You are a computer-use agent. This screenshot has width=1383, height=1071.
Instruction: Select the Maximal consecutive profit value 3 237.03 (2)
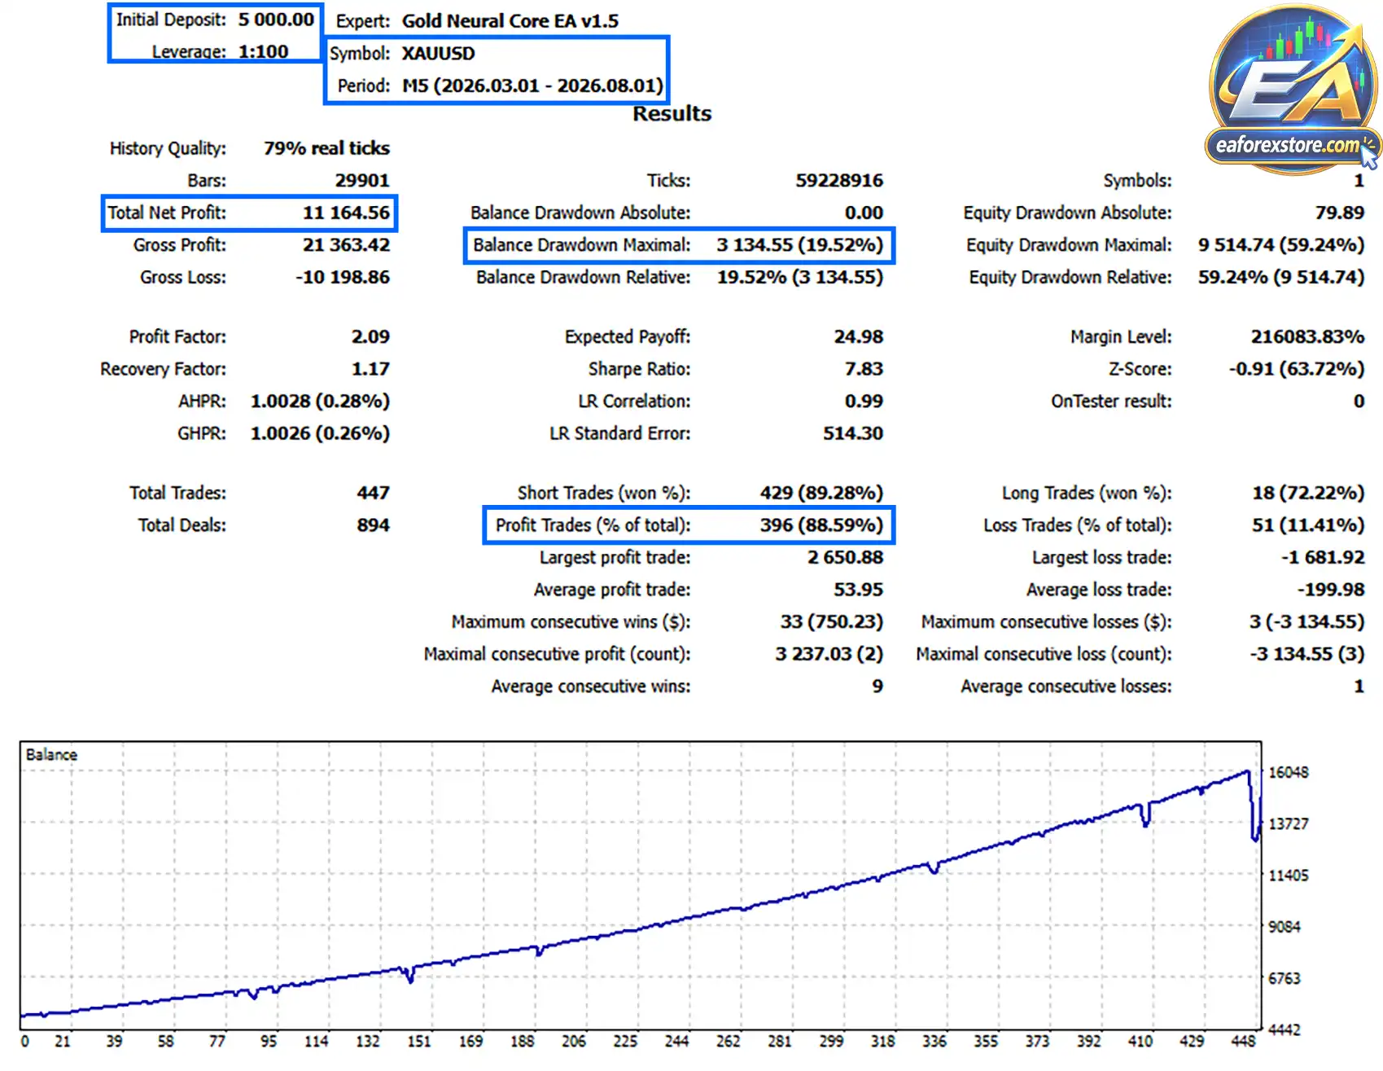click(829, 654)
